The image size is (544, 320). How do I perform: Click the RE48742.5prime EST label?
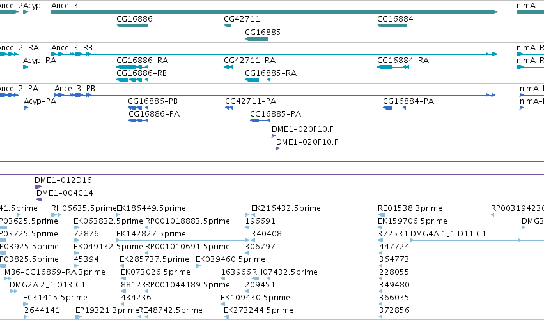170,310
